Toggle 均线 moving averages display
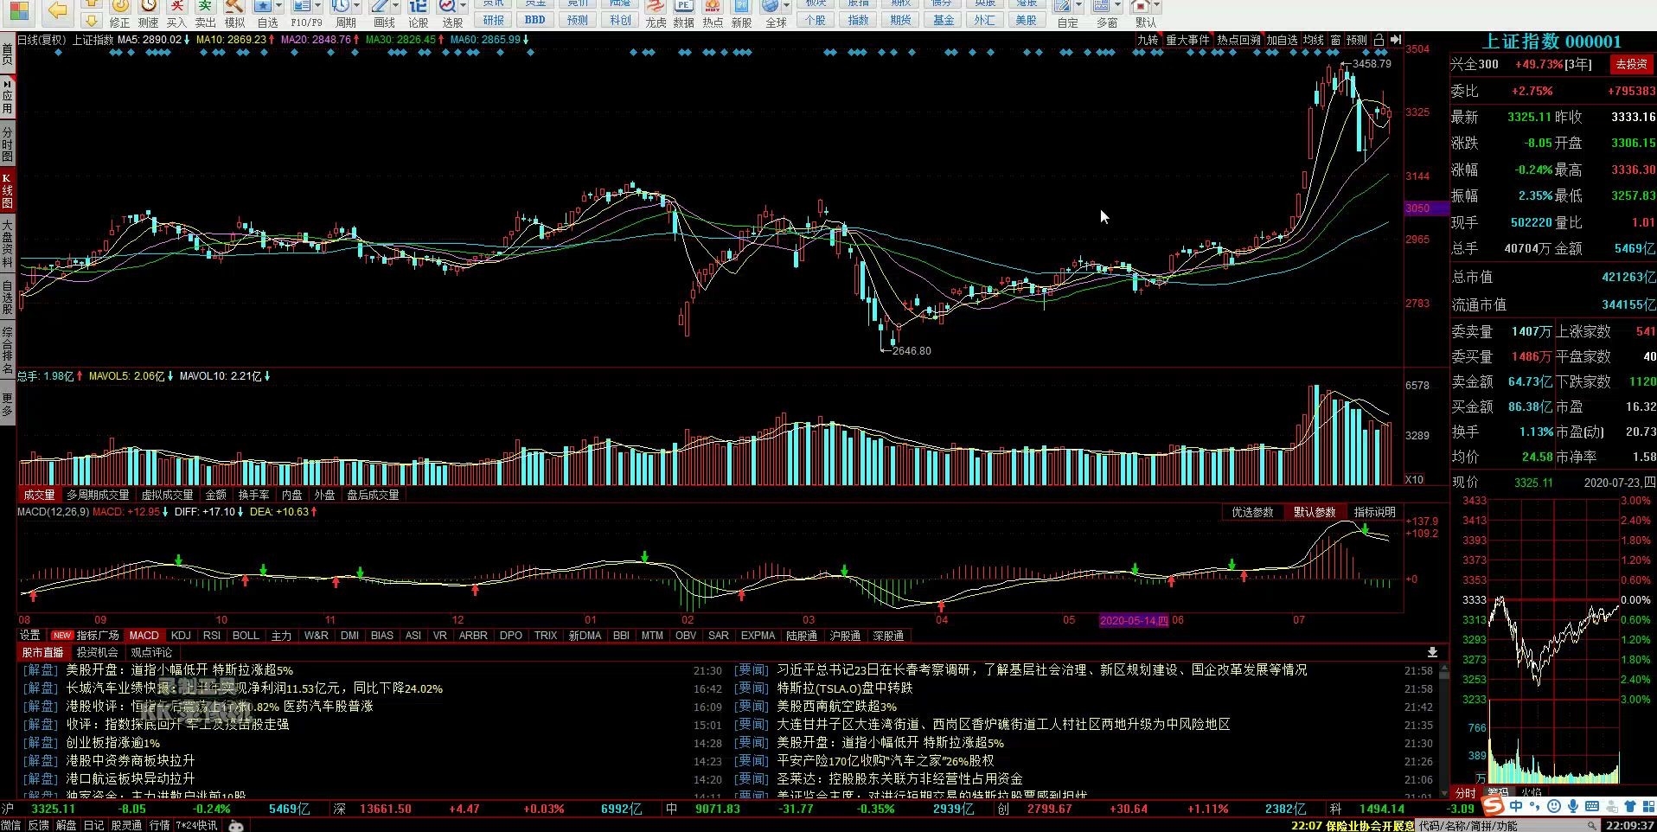The image size is (1657, 832). click(1314, 40)
